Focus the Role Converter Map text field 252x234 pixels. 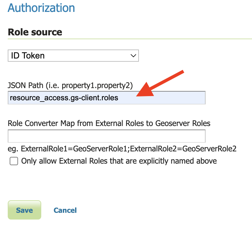tap(106, 136)
